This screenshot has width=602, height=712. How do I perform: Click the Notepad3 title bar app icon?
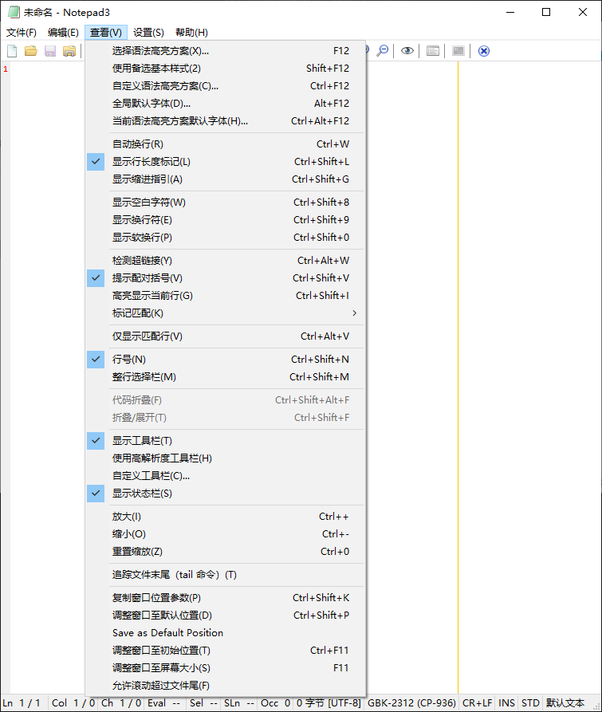[14, 12]
